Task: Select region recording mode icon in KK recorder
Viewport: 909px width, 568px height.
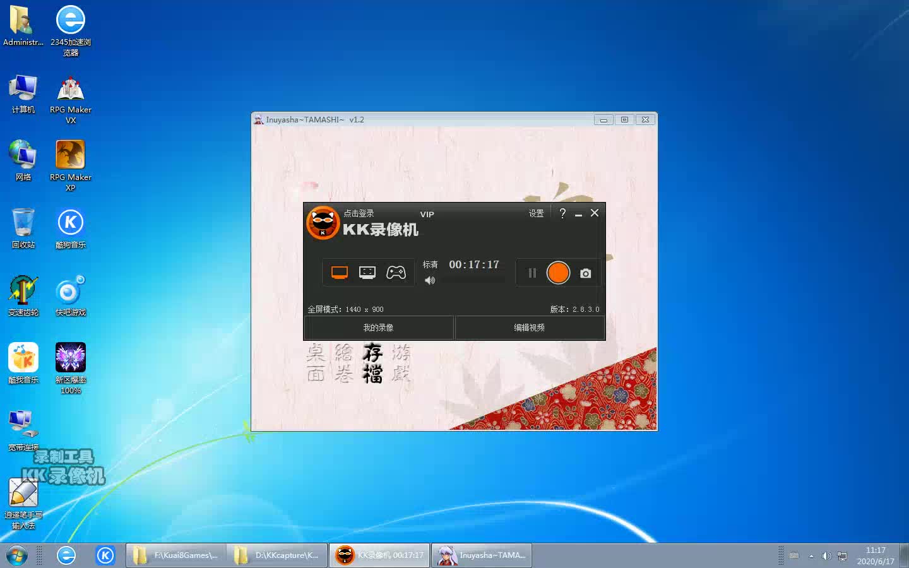Action: [367, 273]
